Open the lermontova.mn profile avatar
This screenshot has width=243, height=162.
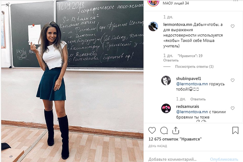153,26
